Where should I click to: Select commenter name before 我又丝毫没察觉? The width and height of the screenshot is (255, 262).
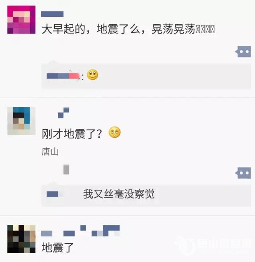click(x=52, y=194)
